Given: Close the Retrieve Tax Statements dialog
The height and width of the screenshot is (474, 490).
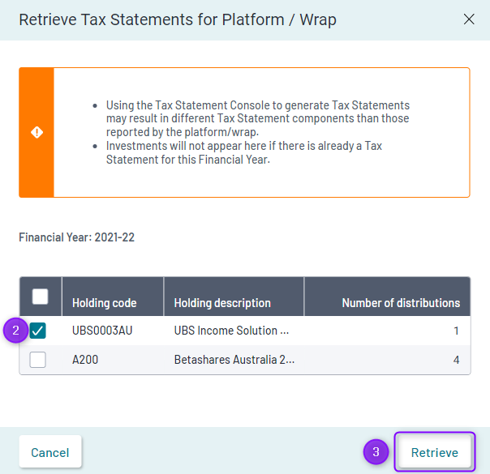Looking at the screenshot, I should pyautogui.click(x=469, y=19).
